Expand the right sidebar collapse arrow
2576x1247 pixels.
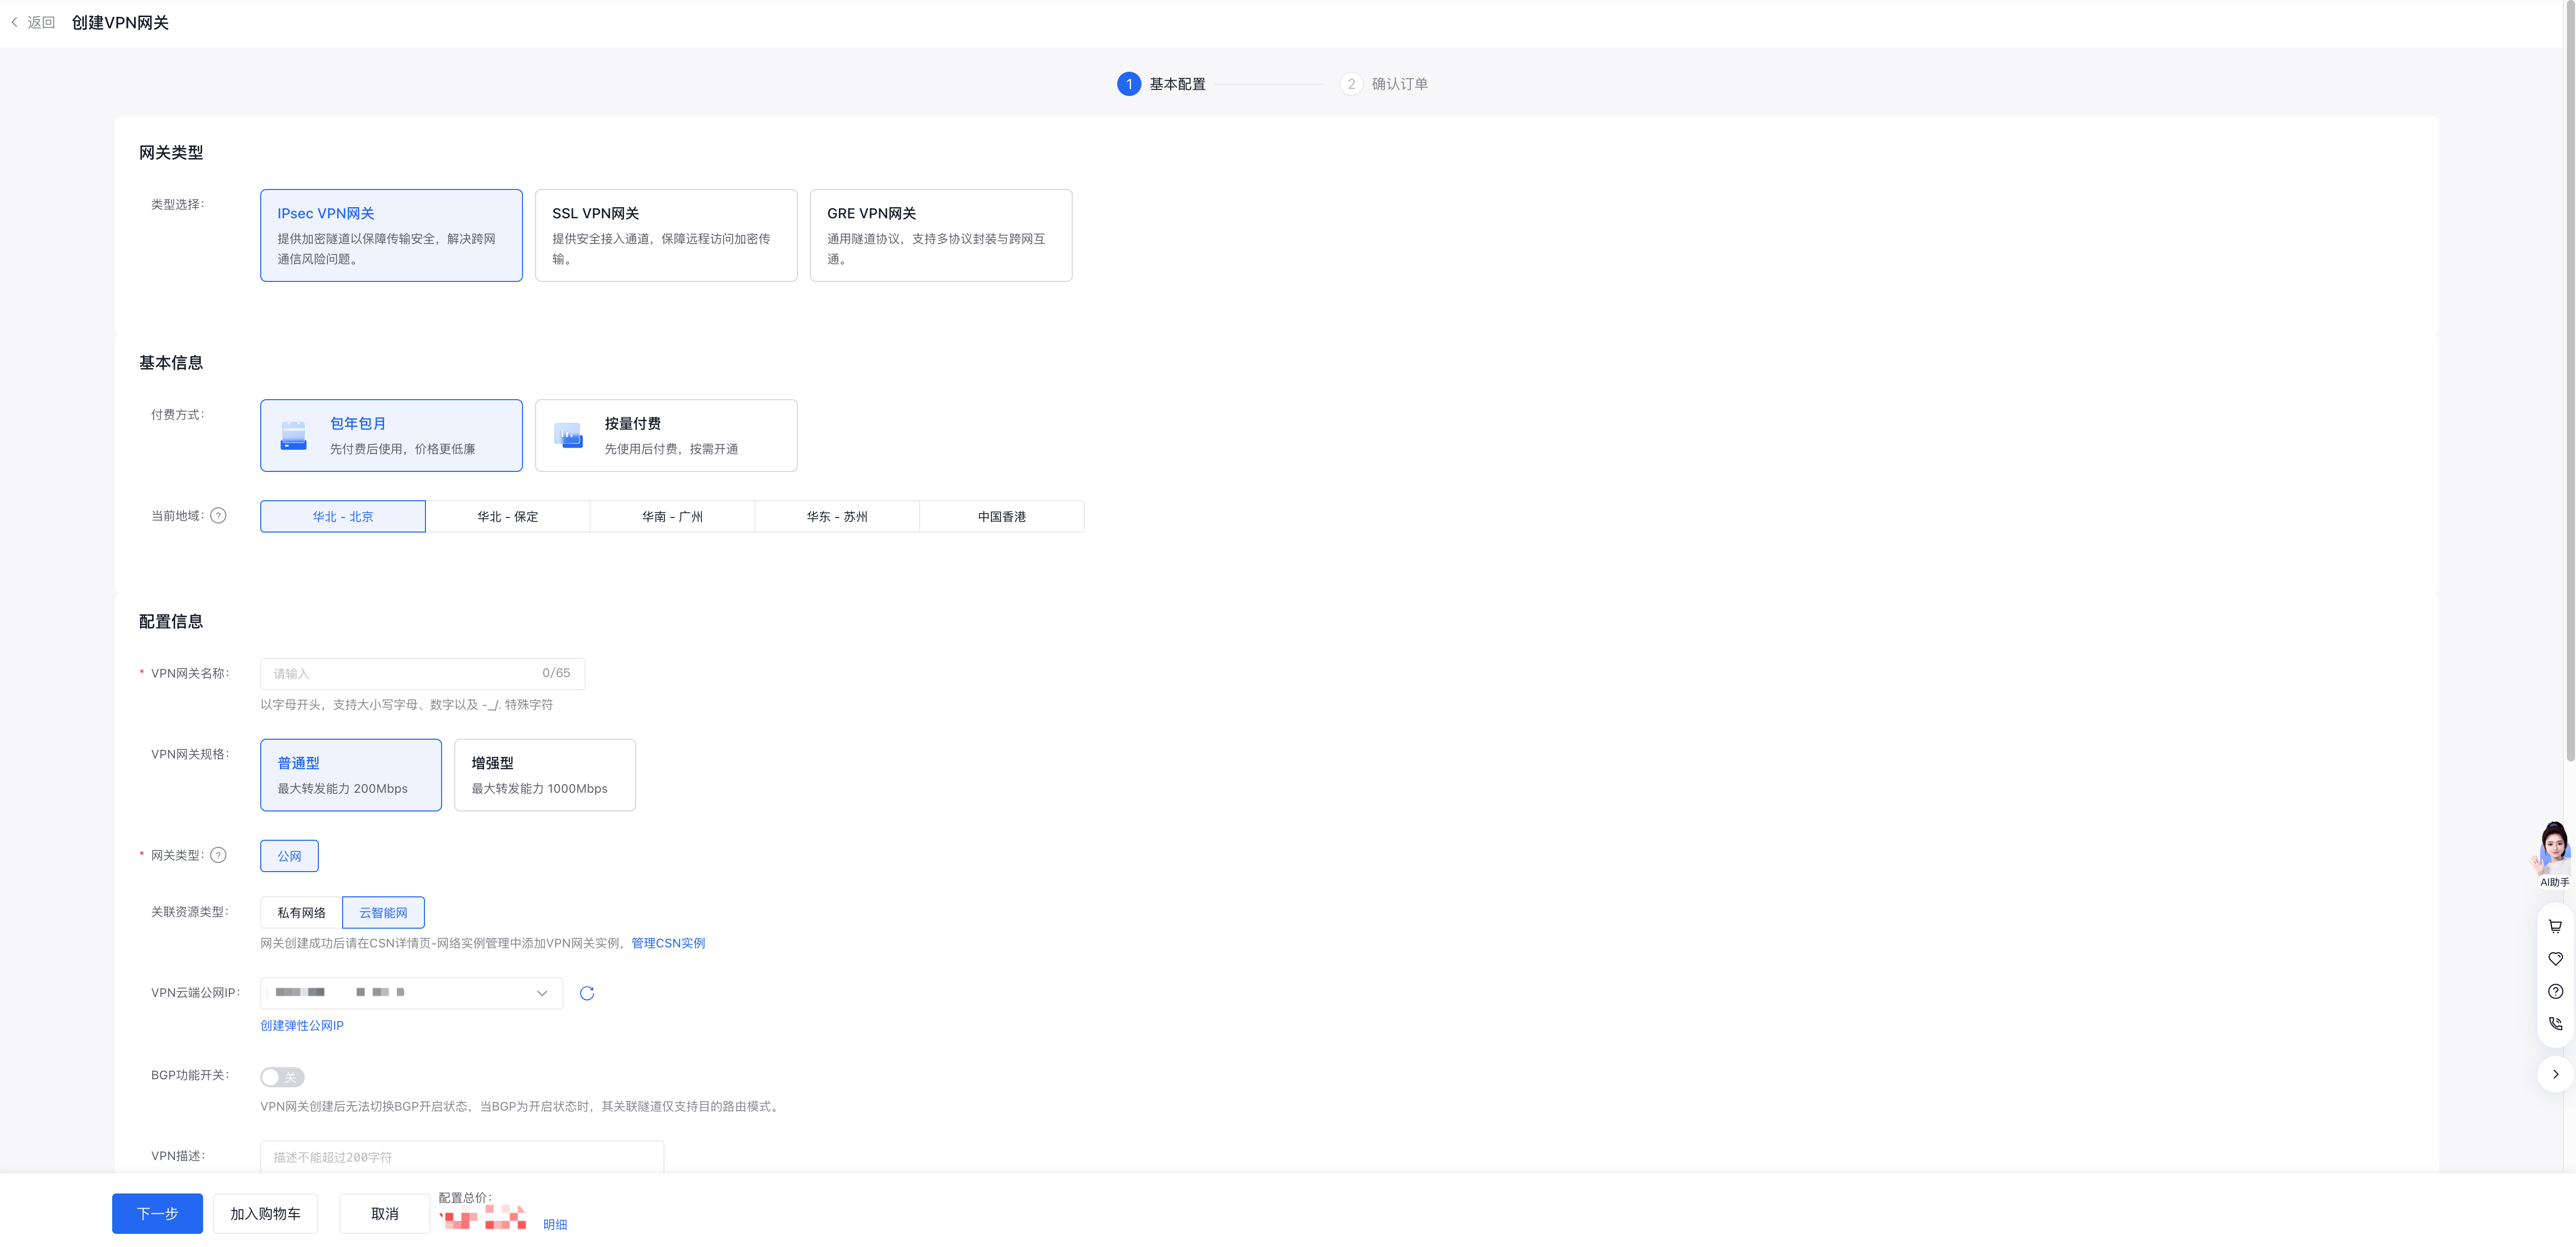tap(2555, 1074)
